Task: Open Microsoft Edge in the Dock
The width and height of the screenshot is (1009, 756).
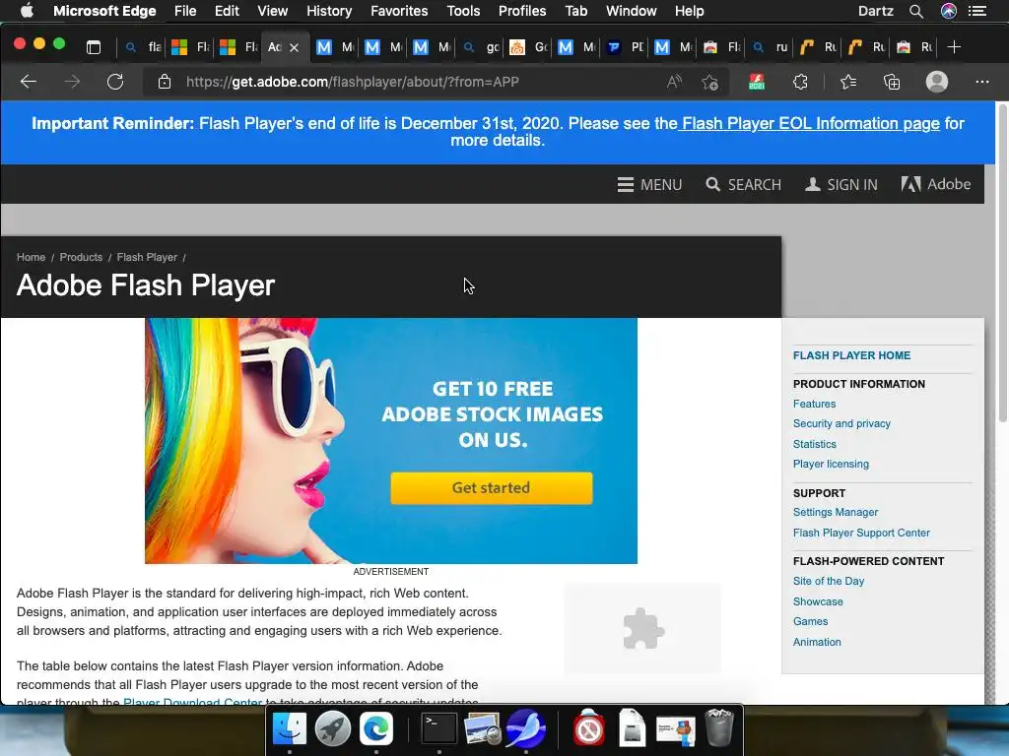Action: click(375, 729)
